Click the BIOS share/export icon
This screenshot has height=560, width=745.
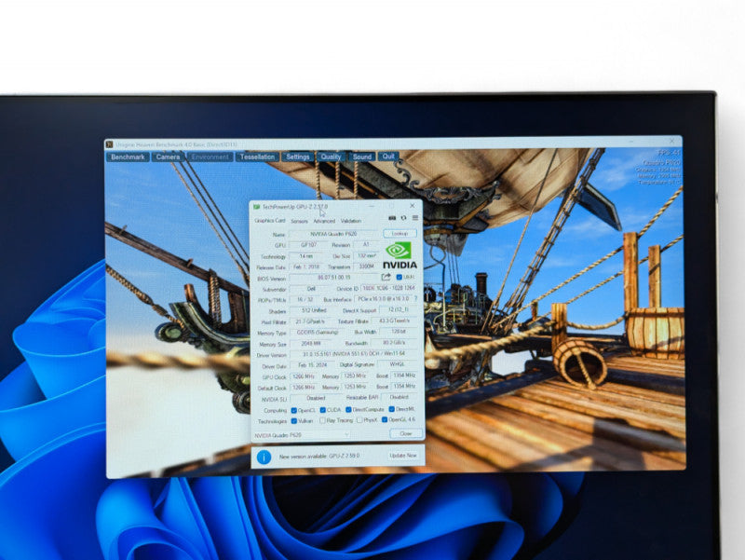tap(386, 277)
